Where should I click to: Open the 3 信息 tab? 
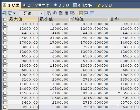pos(62,5)
